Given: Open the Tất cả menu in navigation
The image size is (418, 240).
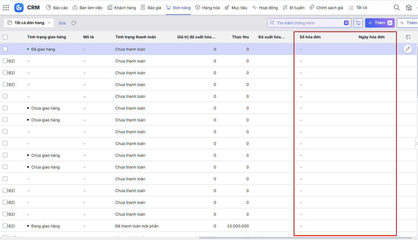Looking at the screenshot, I should pyautogui.click(x=358, y=7).
